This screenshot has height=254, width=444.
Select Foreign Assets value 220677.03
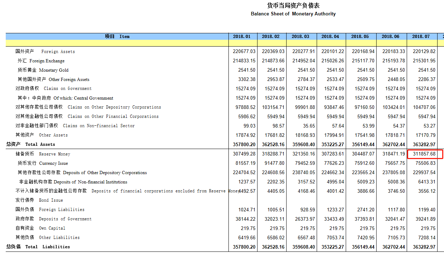[x=244, y=52]
